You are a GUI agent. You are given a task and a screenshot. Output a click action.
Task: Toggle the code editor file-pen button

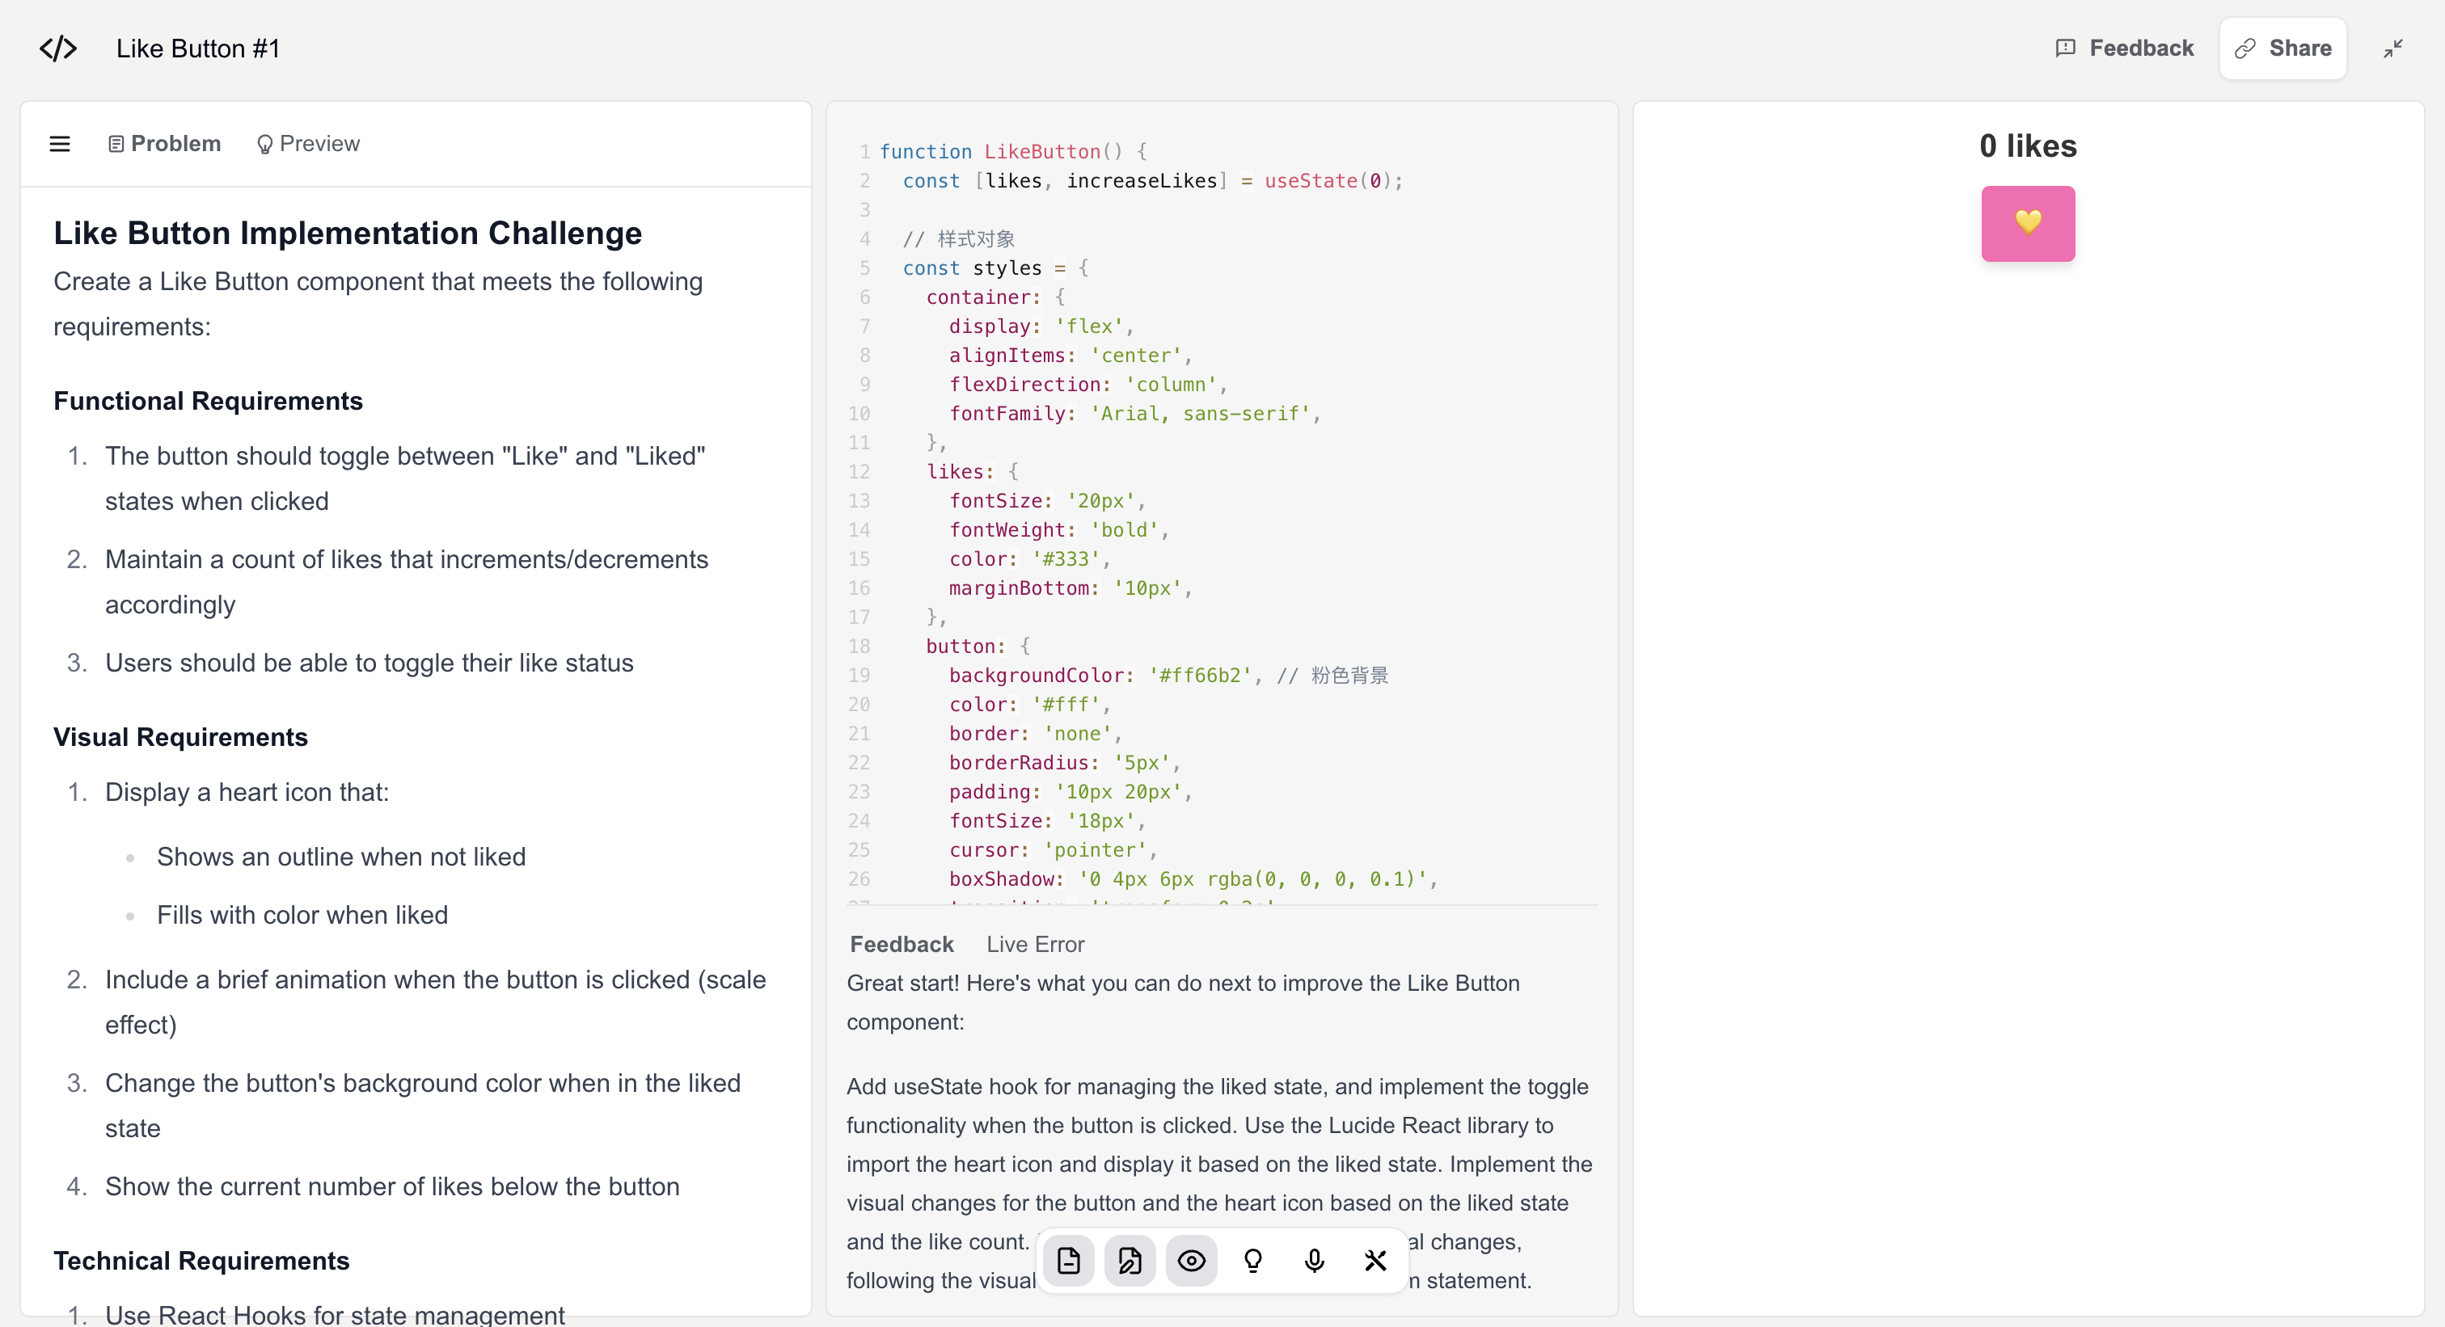pos(1130,1261)
